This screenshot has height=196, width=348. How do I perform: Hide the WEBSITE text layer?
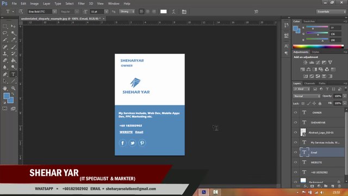click(x=295, y=162)
